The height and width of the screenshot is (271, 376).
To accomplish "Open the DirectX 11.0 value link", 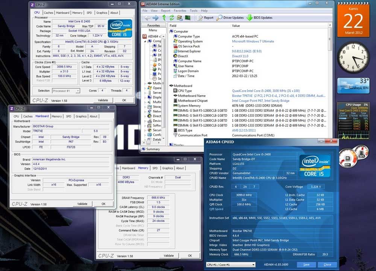I will [240, 56].
